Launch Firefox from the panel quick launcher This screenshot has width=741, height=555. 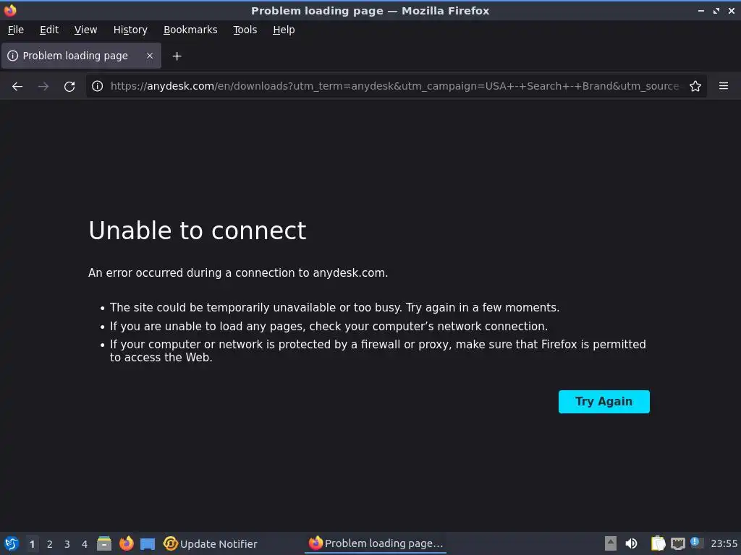click(x=126, y=543)
